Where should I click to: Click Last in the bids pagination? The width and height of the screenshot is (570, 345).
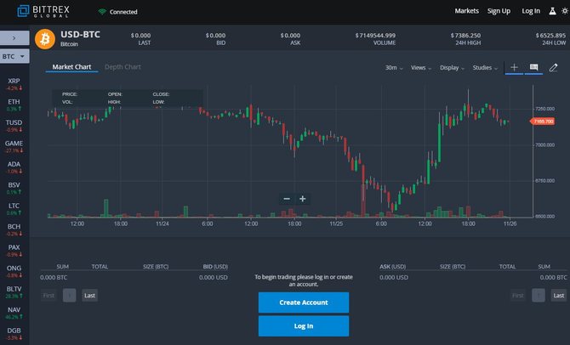coord(89,295)
